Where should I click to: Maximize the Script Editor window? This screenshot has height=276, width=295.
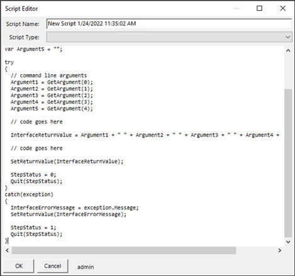point(259,8)
